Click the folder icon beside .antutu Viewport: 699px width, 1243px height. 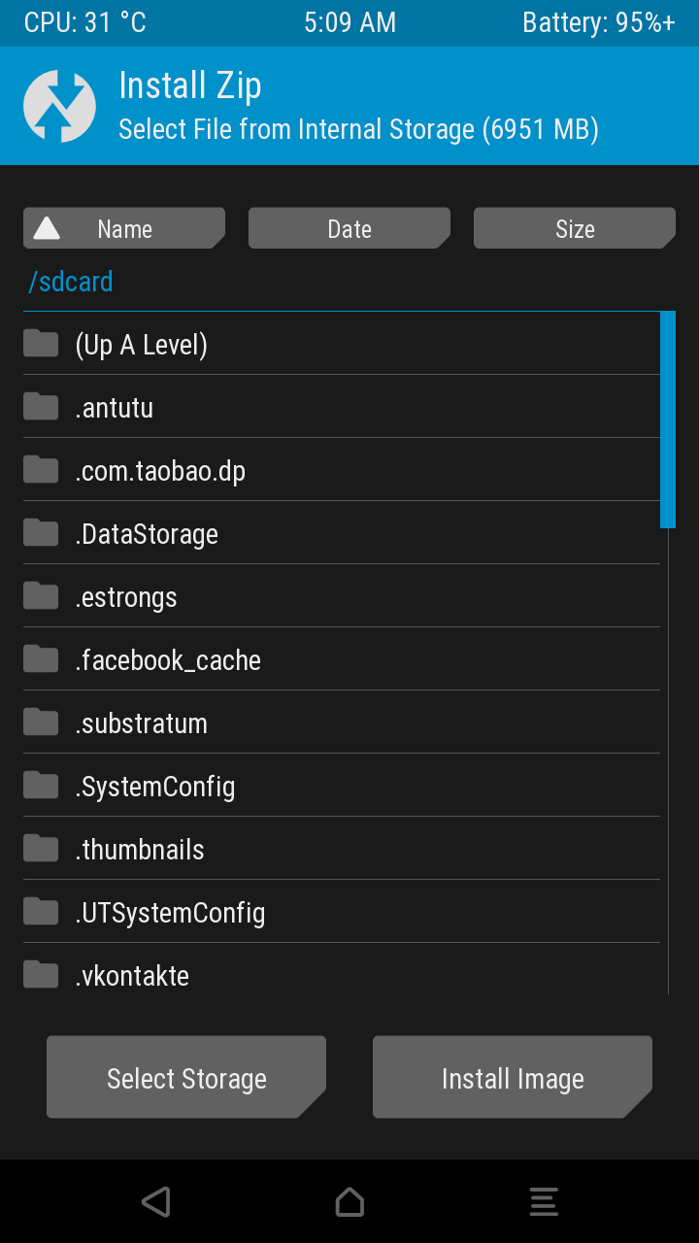point(41,407)
